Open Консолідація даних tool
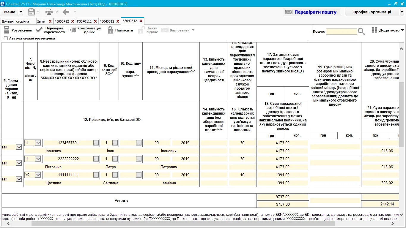 coord(85,30)
